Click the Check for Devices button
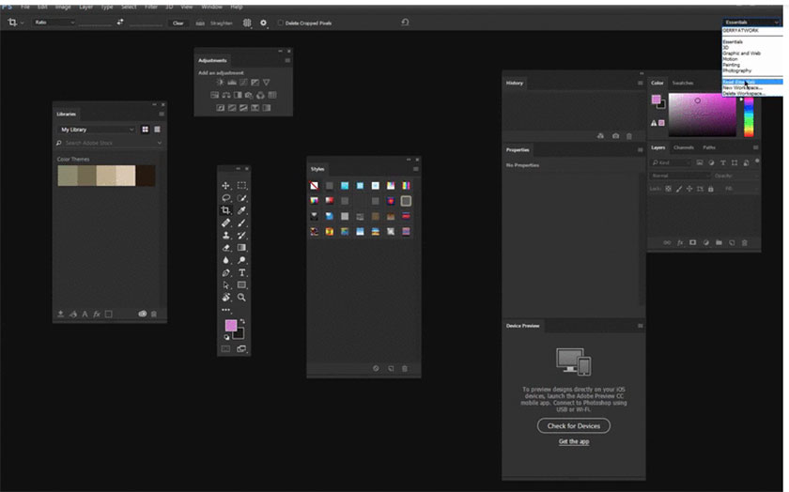Screen dimensions: 789x492 574,425
